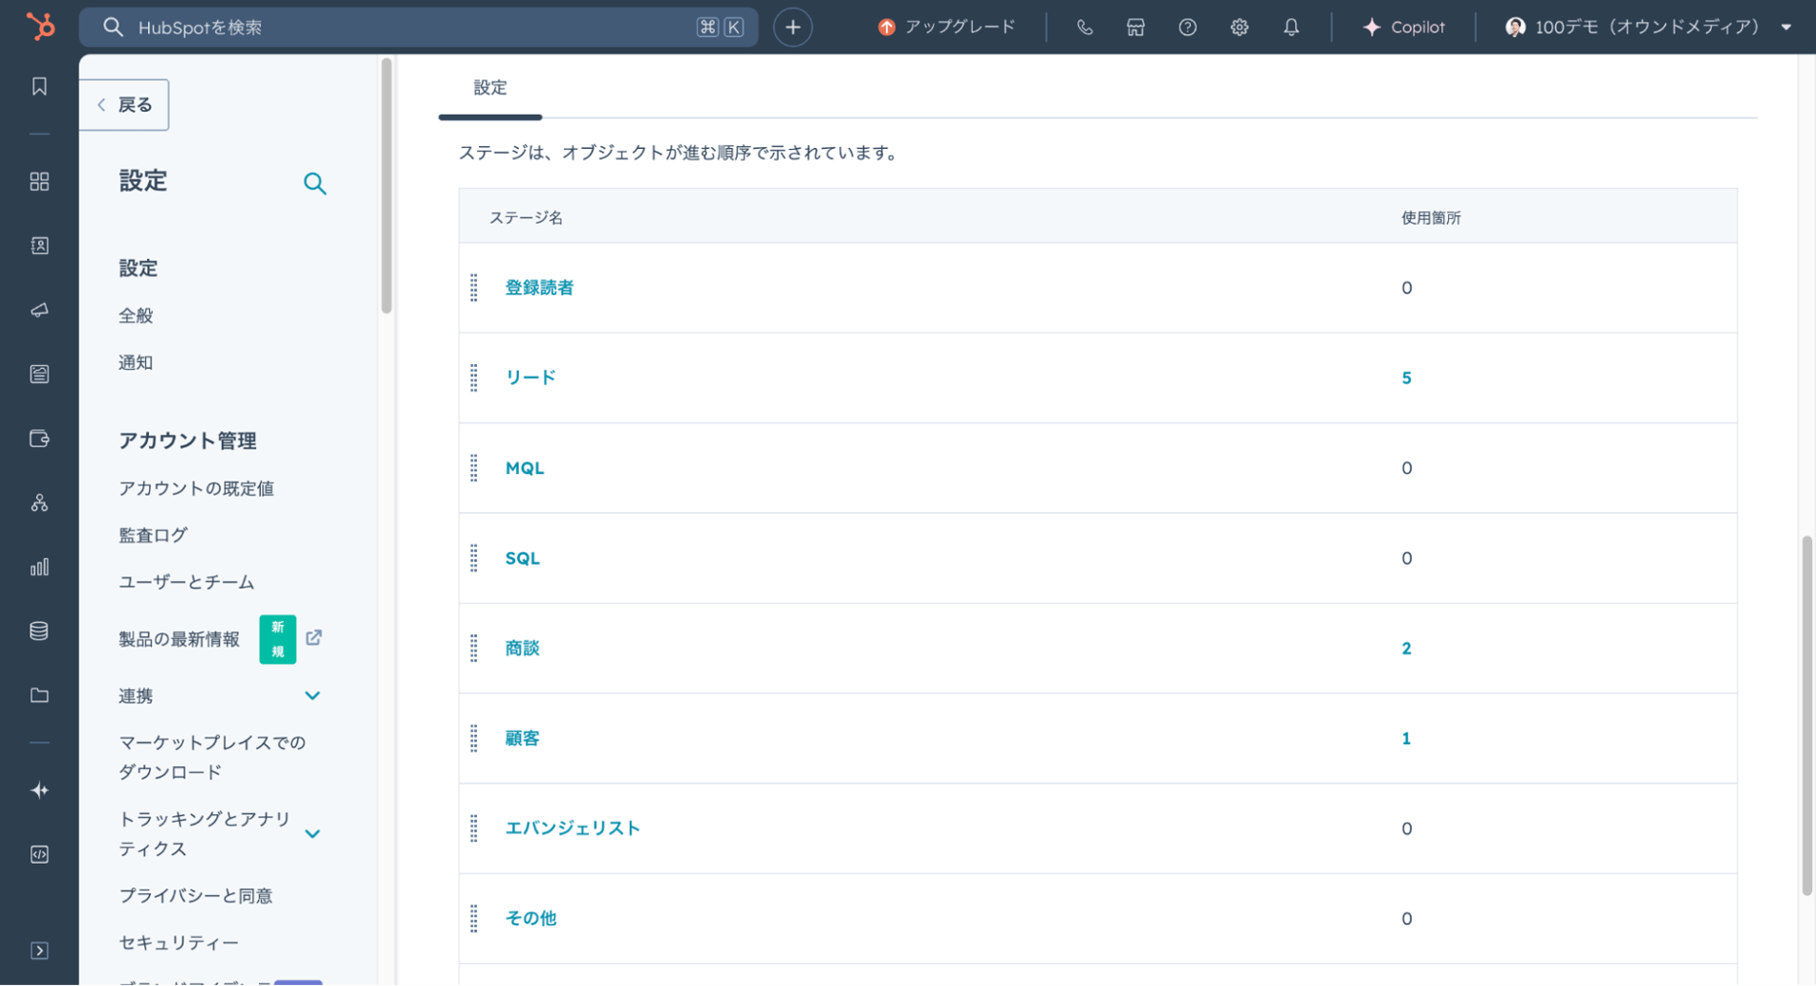
Task: Open the settings gear icon in top bar
Action: pyautogui.click(x=1239, y=27)
